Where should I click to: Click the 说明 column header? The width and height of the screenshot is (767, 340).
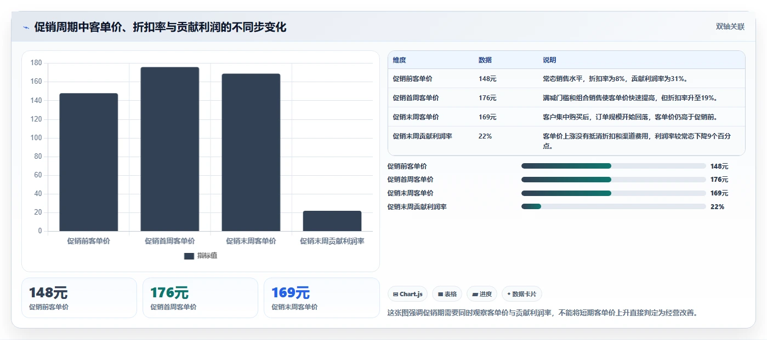pos(549,60)
